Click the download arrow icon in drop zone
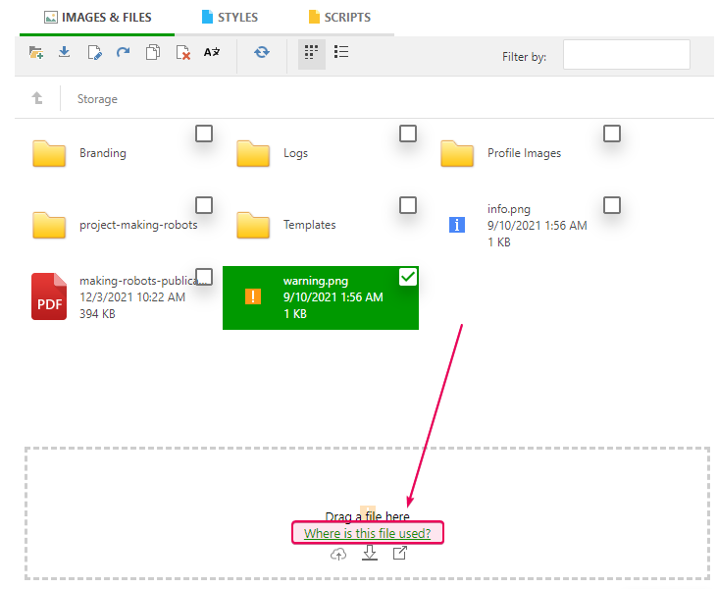Screen dimensions: 717x589 click(x=370, y=553)
